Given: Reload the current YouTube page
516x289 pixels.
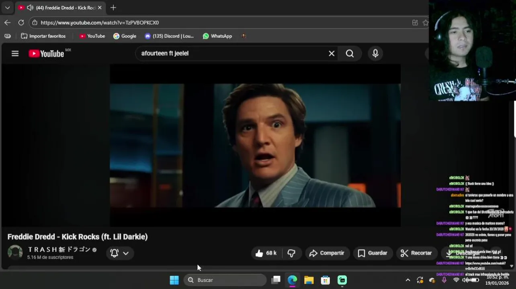Looking at the screenshot, I should click(x=21, y=22).
